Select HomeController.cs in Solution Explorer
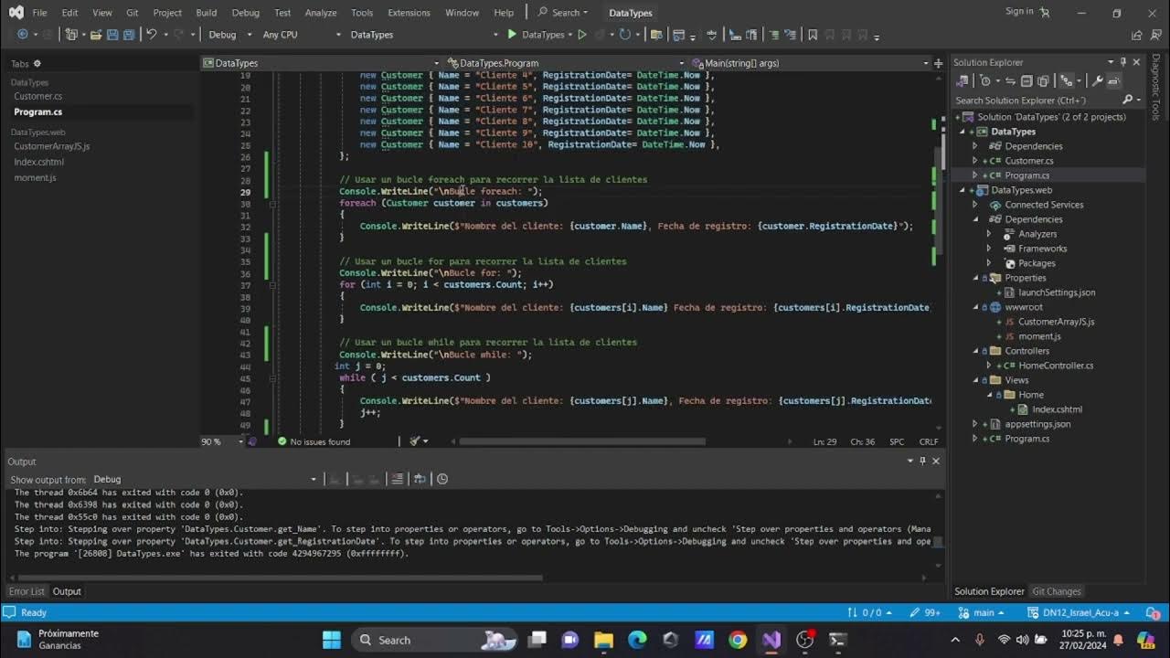Image resolution: width=1170 pixels, height=658 pixels. click(x=1056, y=366)
